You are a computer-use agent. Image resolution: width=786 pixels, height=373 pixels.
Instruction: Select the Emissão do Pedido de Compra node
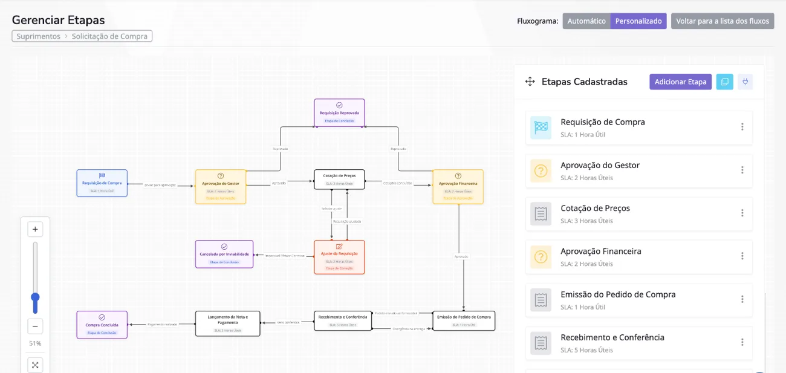pyautogui.click(x=464, y=320)
